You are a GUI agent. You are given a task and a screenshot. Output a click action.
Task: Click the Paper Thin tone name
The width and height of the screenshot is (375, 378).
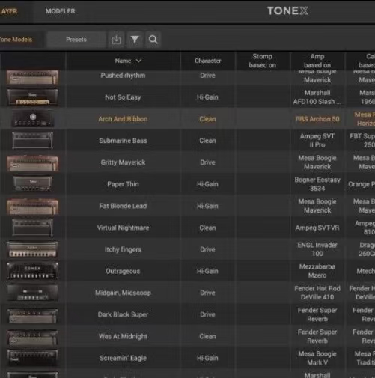tap(123, 184)
